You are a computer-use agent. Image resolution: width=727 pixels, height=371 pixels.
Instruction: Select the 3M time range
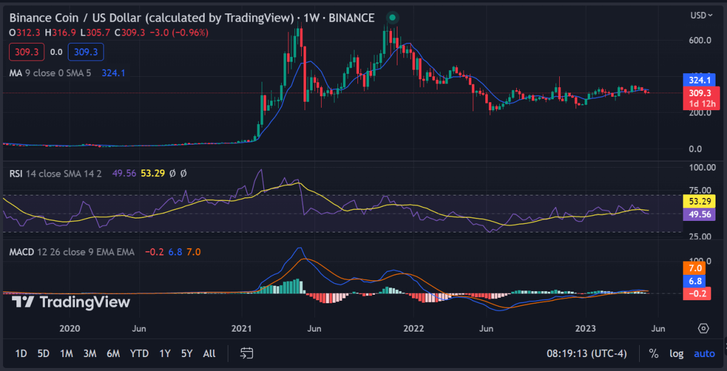pos(90,353)
